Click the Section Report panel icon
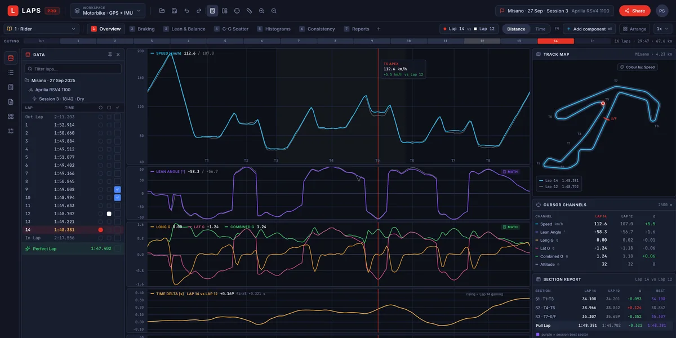This screenshot has width=676, height=338. (x=539, y=279)
